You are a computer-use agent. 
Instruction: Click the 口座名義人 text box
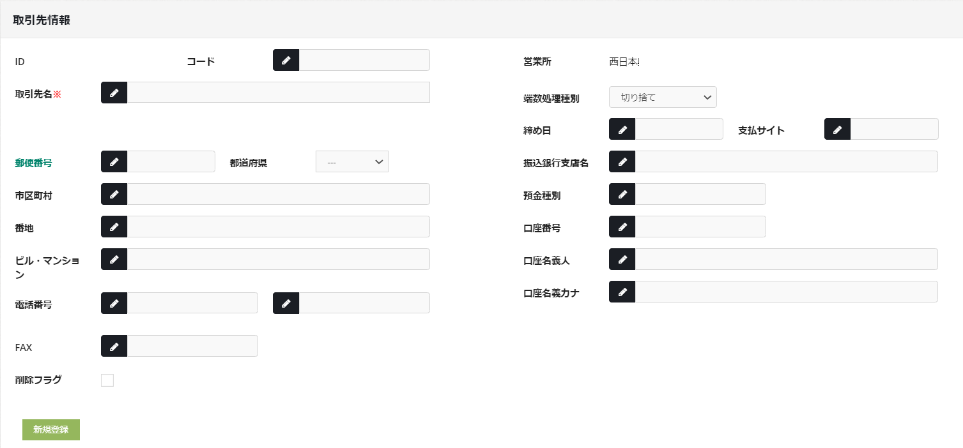[x=786, y=259]
